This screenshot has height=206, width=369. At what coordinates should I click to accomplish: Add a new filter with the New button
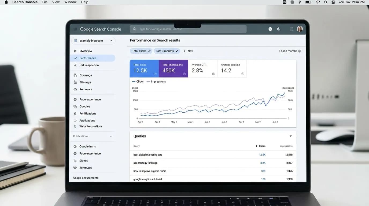point(188,51)
